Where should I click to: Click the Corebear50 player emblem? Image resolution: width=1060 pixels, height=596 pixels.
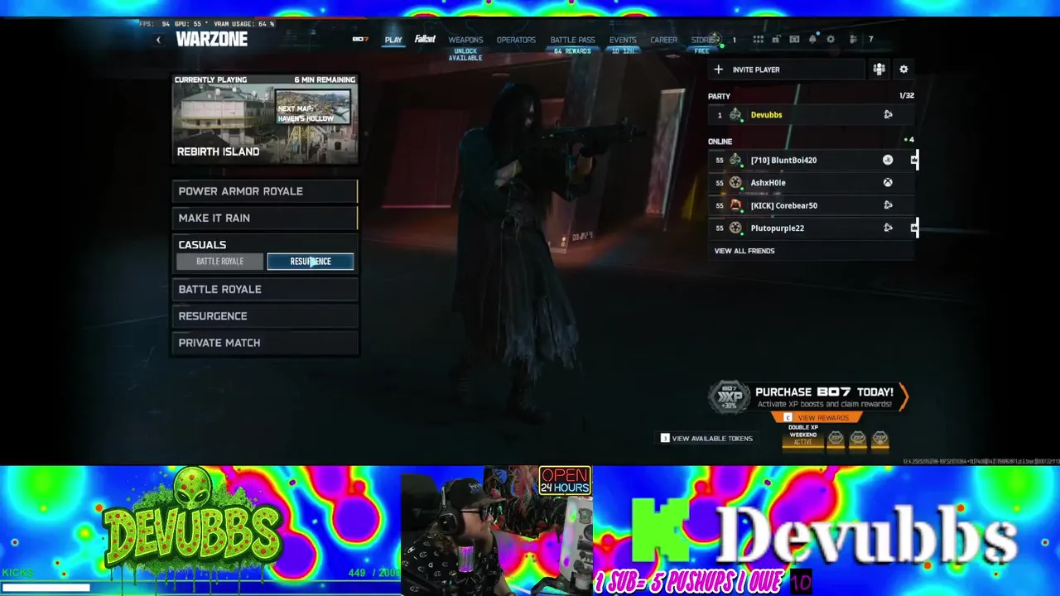point(735,205)
